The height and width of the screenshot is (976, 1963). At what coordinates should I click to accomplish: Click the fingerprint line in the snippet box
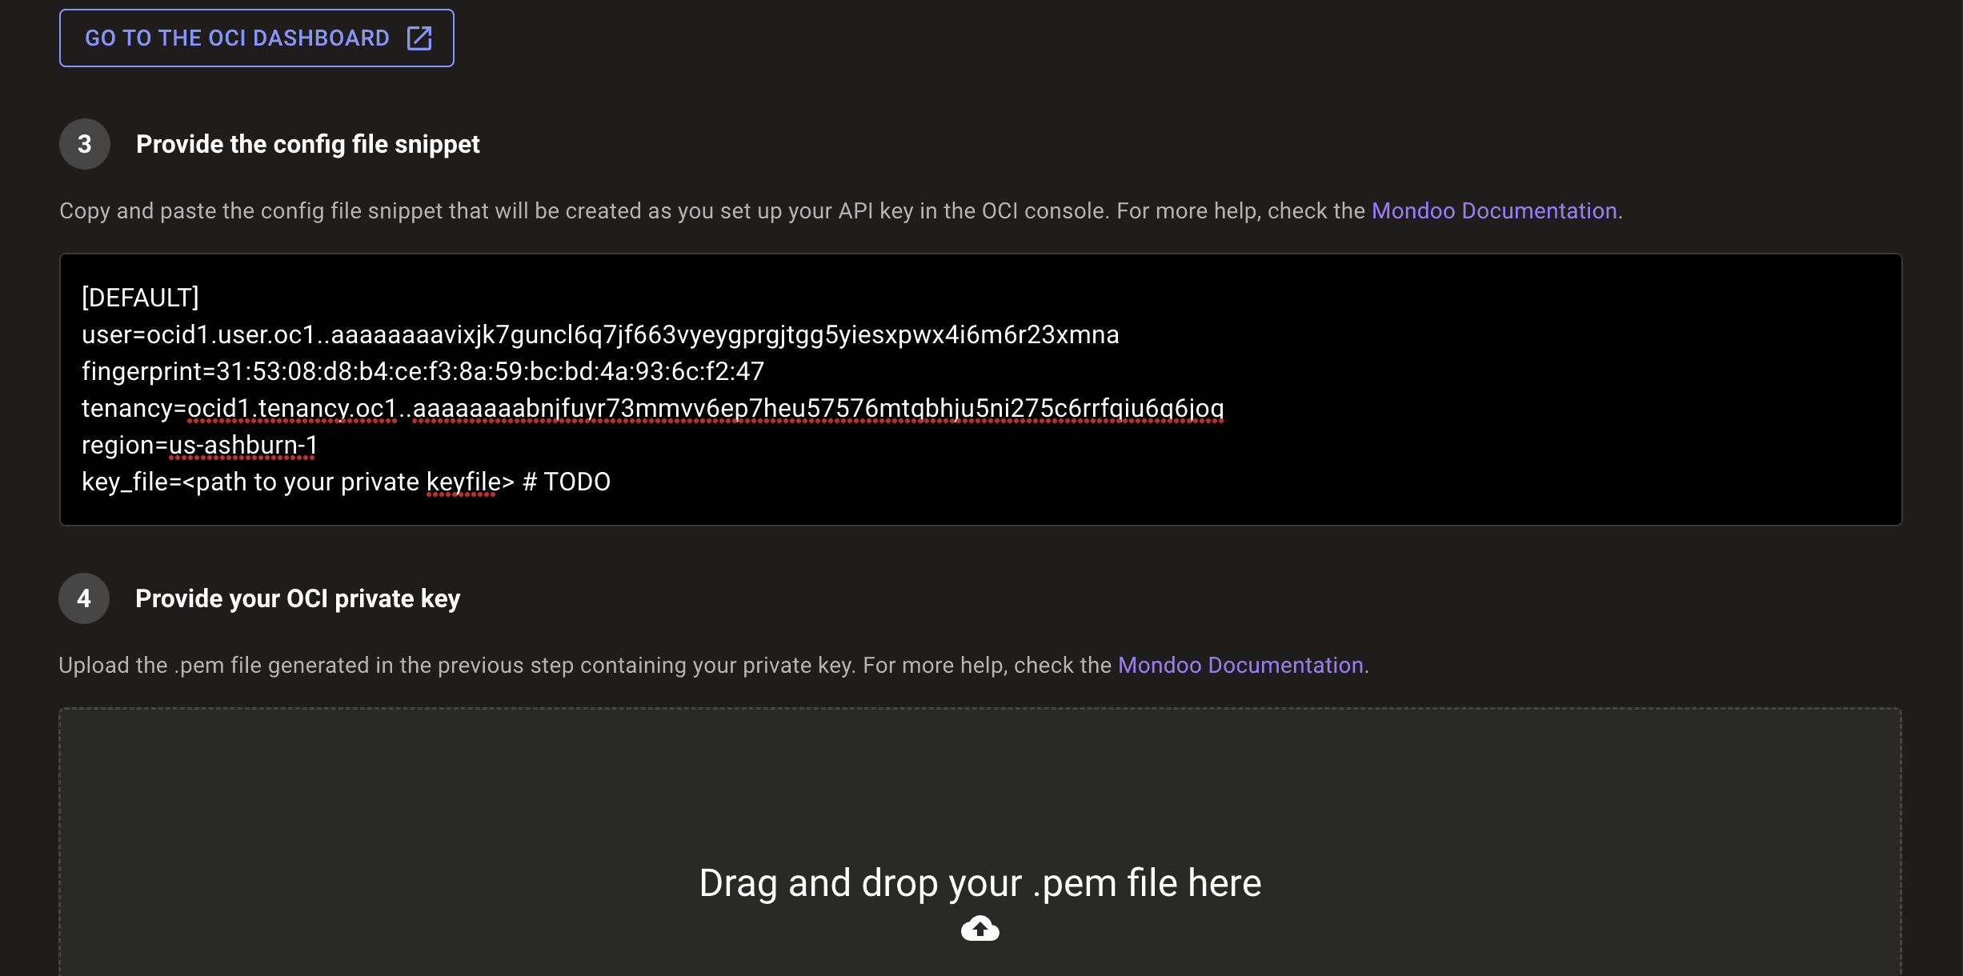click(x=423, y=370)
